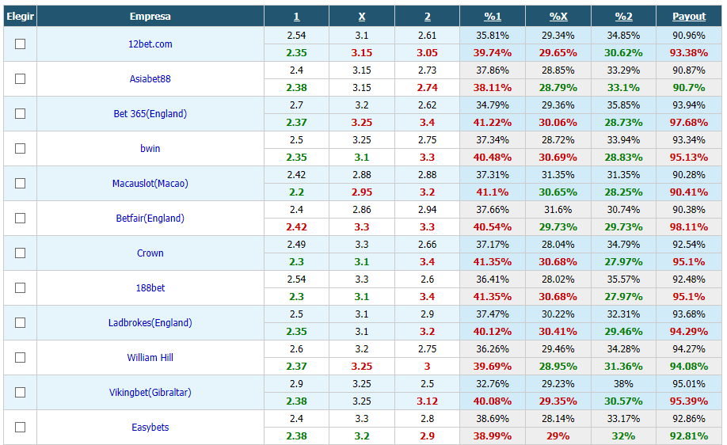
Task: Sort by the 2 column header
Action: pos(428,17)
